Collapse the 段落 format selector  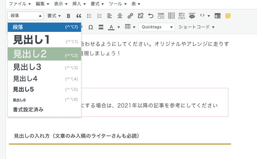(25, 16)
